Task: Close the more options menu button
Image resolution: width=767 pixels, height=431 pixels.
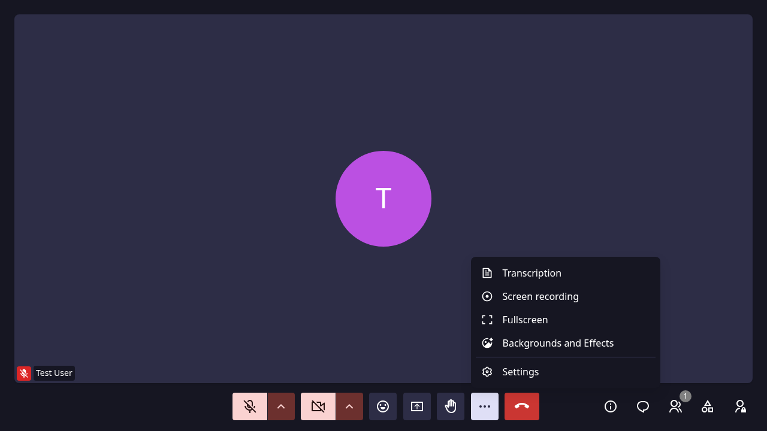Action: [485, 406]
